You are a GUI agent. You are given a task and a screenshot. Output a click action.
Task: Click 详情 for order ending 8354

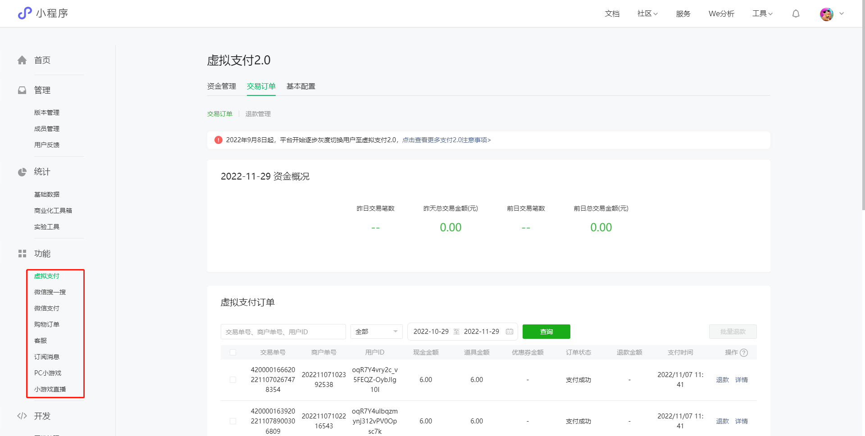tap(742, 380)
